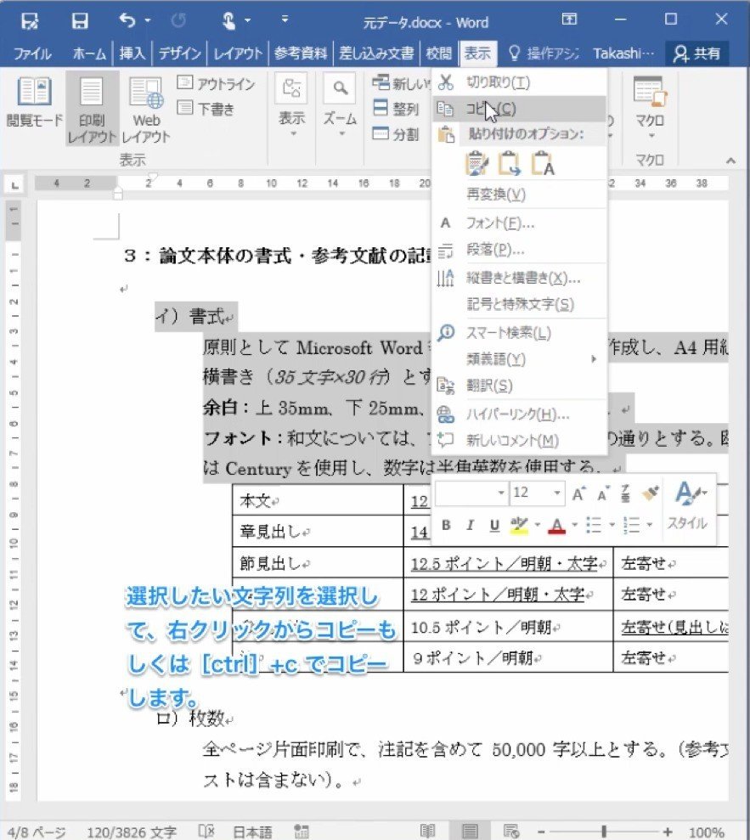Click Underline button in mini toolbar
Viewport: 750px width, 840px height.
(x=494, y=525)
